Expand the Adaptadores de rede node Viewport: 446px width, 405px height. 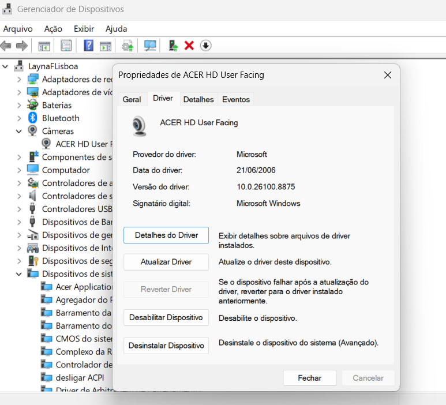pos(19,80)
